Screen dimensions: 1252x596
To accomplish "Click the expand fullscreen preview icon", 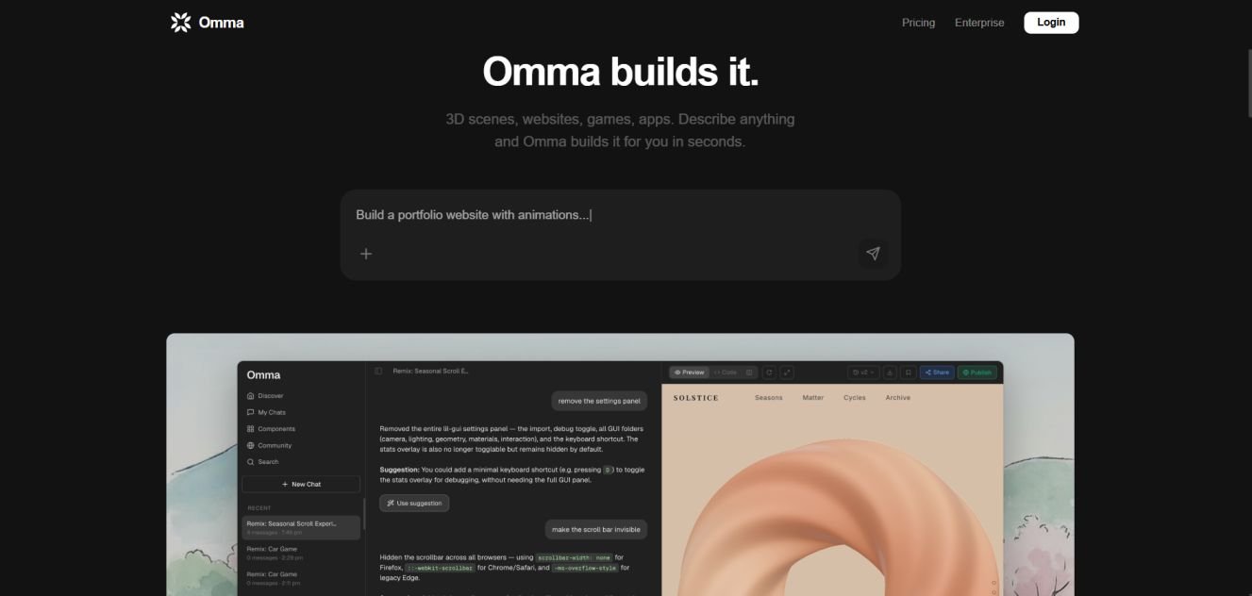I will click(x=787, y=372).
